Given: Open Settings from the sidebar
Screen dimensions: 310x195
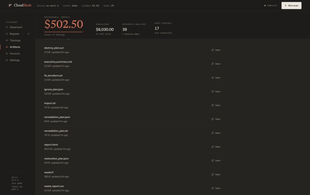Looking at the screenshot, I should pyautogui.click(x=15, y=60).
